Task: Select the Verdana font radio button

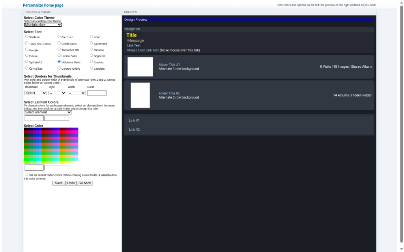Action: click(x=27, y=37)
